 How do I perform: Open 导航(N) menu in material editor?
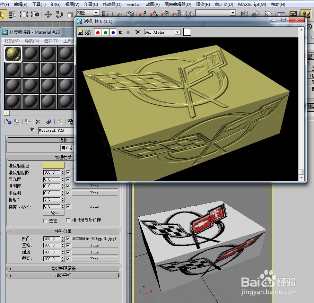(32, 41)
